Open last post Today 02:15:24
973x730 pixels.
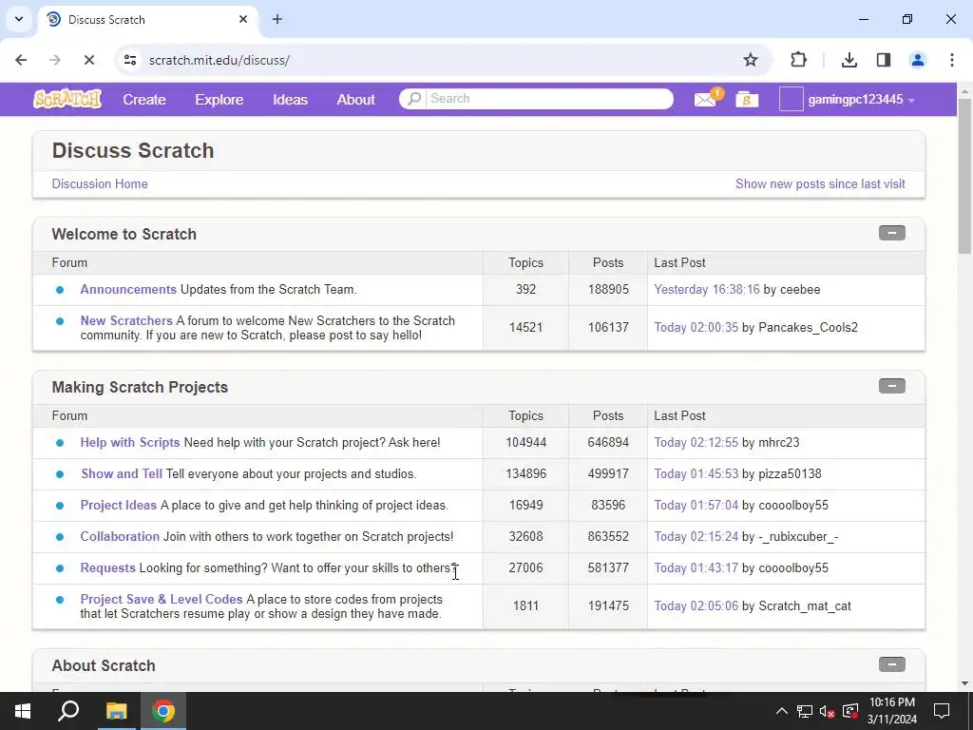click(696, 536)
